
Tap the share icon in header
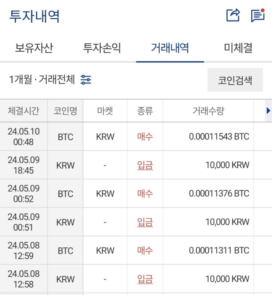tap(233, 16)
